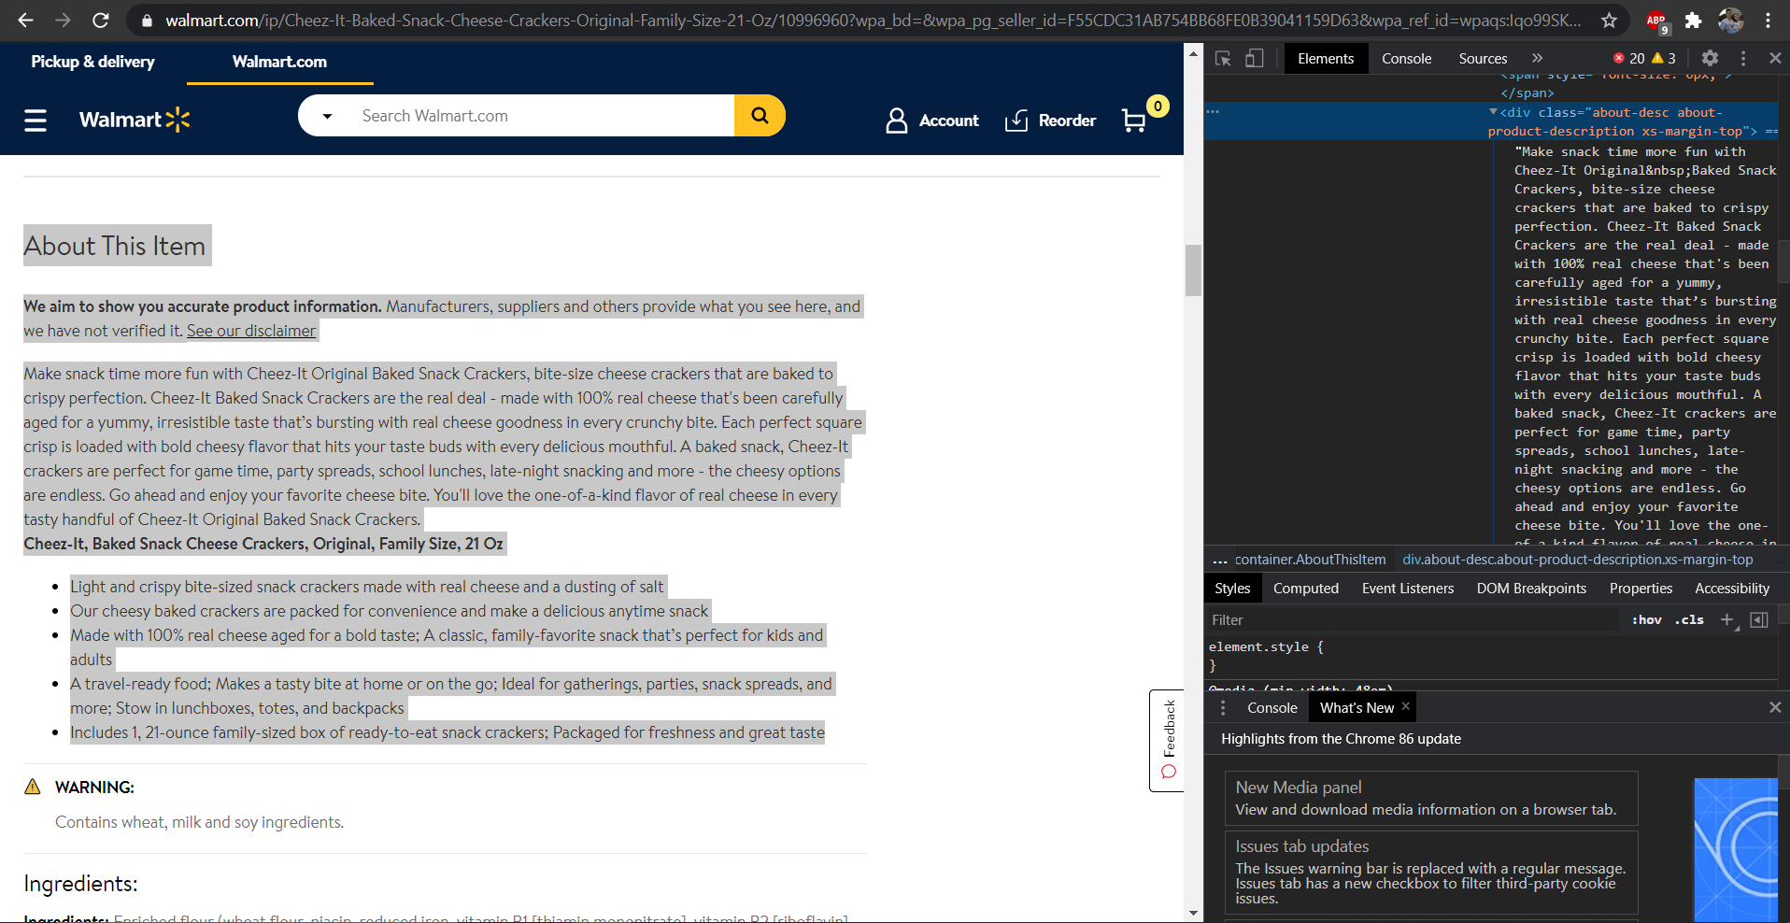Select the Walmart.com tab
This screenshot has height=923, width=1790.
click(279, 62)
